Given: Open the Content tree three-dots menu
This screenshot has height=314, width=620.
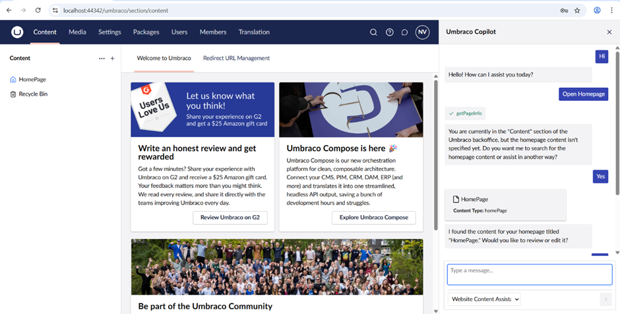Looking at the screenshot, I should coord(102,58).
